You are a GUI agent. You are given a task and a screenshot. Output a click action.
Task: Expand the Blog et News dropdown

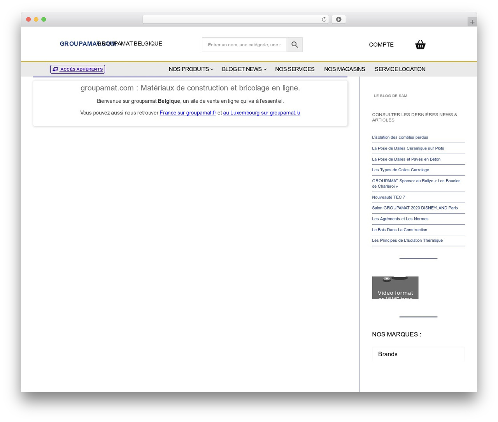(244, 69)
